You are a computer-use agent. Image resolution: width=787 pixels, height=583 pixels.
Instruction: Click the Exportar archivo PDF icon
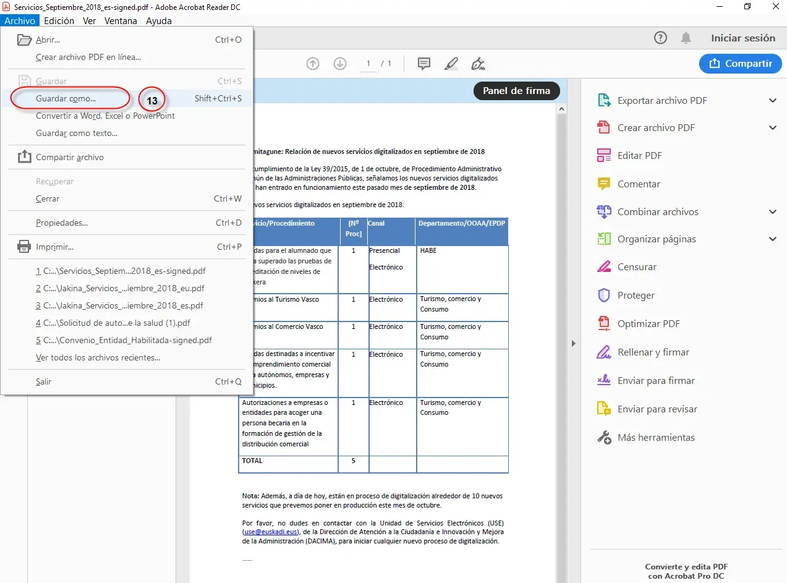[x=603, y=101]
